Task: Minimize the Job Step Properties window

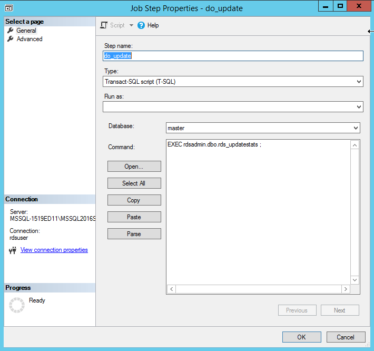Action: (326, 6)
